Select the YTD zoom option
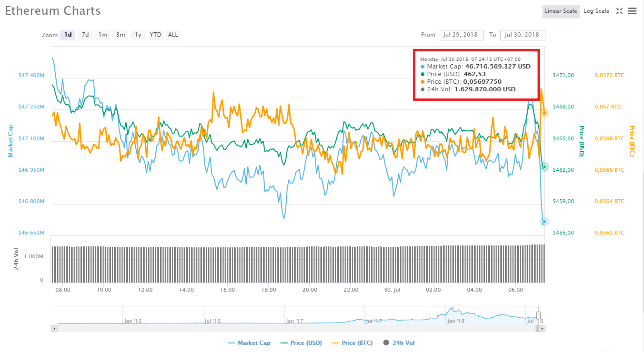The width and height of the screenshot is (644, 352). (155, 35)
